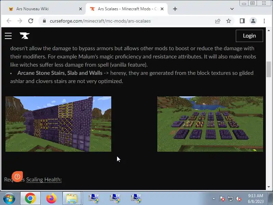
Task: Show hidden system tray icons
Action: click(214, 199)
